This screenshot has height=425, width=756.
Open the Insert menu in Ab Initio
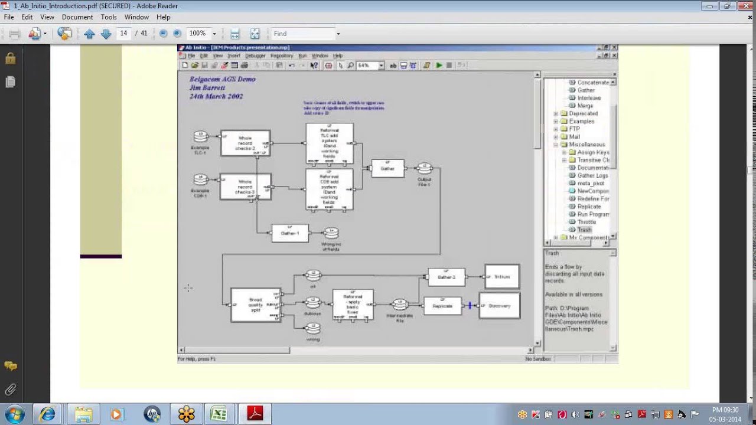click(234, 55)
